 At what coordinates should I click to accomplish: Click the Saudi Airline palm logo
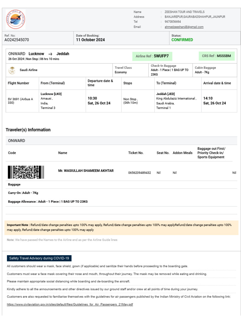click(12, 70)
